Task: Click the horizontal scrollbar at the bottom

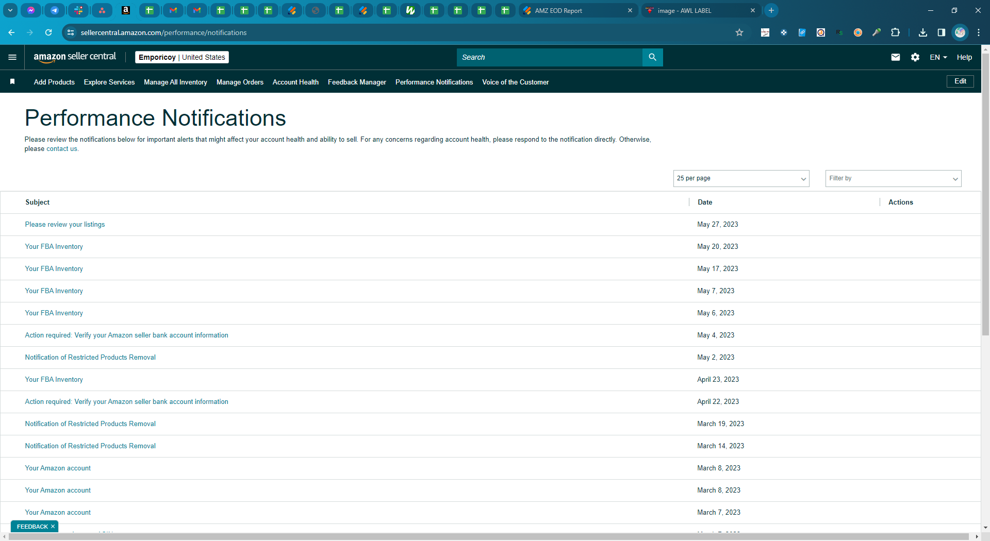Action: (x=488, y=537)
